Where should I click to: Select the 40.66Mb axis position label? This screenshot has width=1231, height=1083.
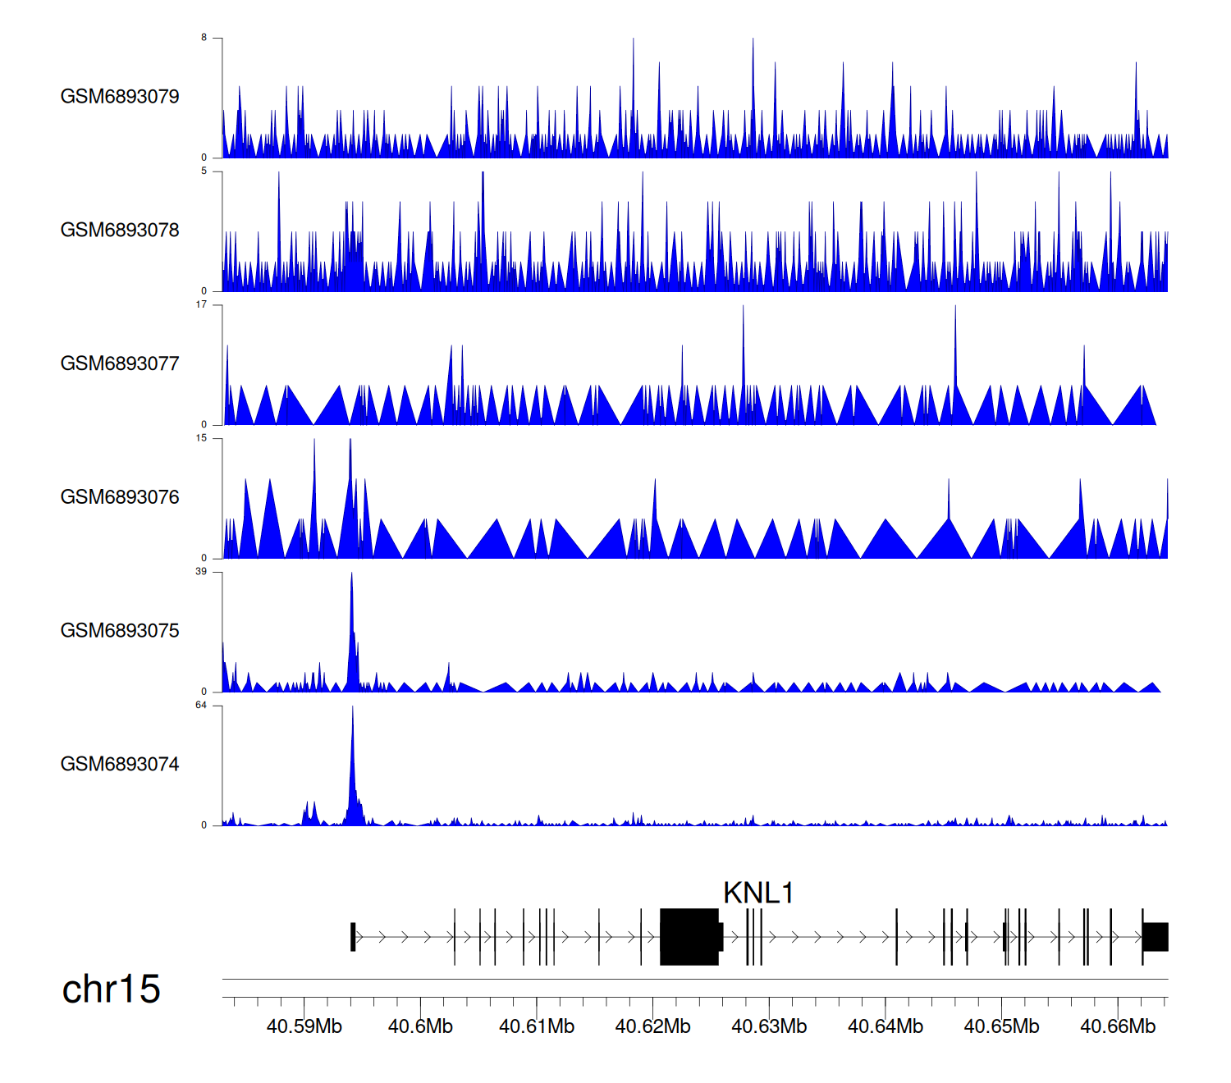click(1117, 1026)
